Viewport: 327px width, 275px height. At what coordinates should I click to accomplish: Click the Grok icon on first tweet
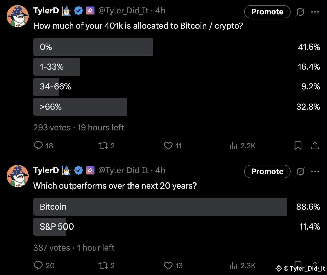(300, 12)
